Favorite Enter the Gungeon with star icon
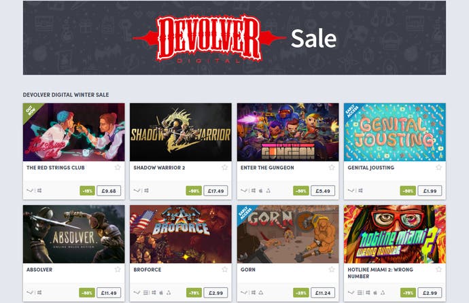Image resolution: width=469 pixels, height=303 pixels. point(332,167)
